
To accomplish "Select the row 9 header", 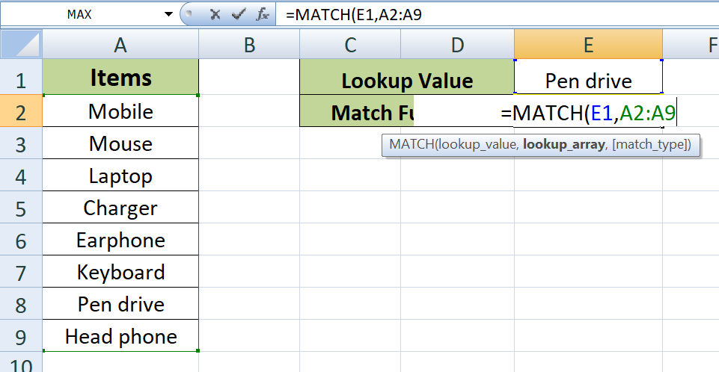I will point(20,336).
